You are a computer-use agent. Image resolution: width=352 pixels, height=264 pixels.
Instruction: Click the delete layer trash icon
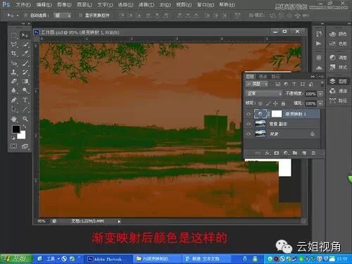tap(313, 153)
